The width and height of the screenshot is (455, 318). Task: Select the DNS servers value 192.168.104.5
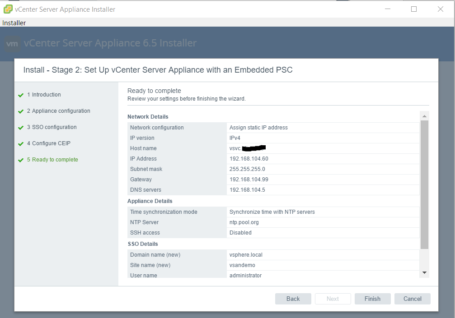(247, 190)
